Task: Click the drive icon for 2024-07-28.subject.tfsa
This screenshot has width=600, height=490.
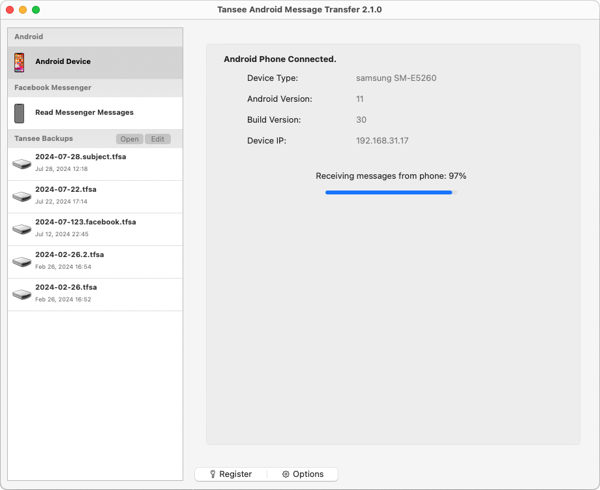Action: 22,164
